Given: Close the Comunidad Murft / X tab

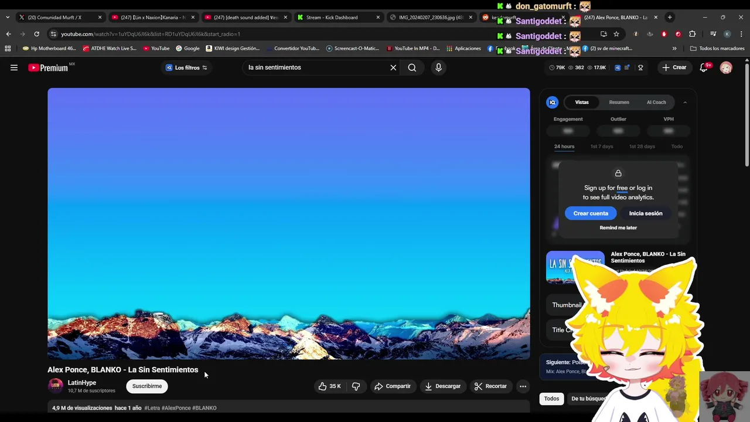Looking at the screenshot, I should click(100, 17).
